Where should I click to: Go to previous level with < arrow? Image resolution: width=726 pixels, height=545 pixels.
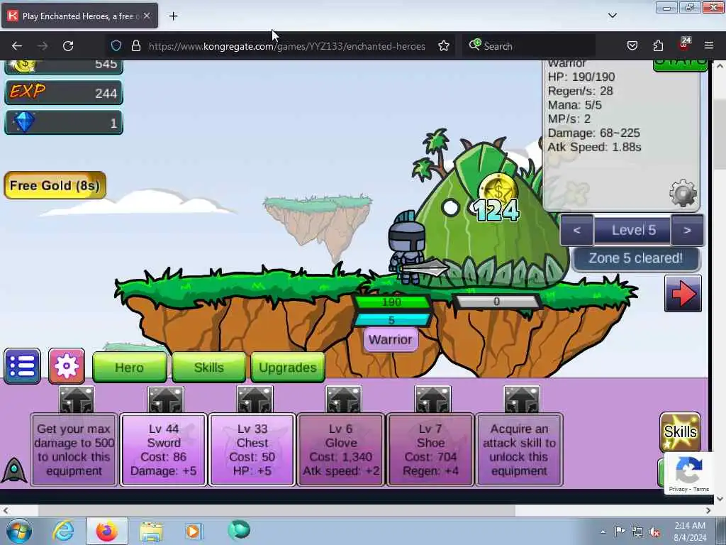tap(577, 230)
